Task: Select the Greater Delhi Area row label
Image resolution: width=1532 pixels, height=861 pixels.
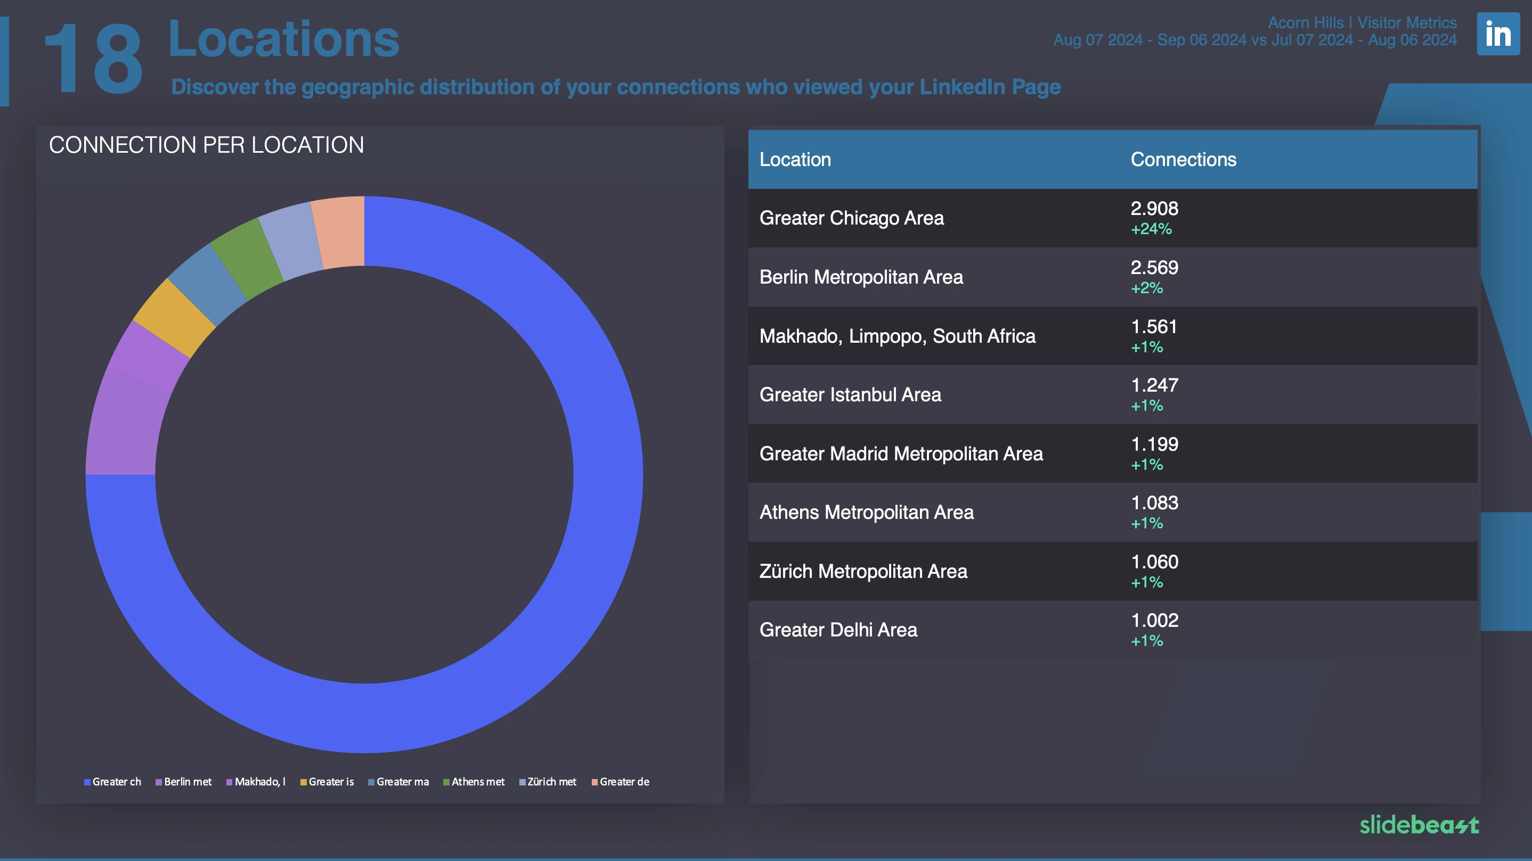Action: [838, 630]
